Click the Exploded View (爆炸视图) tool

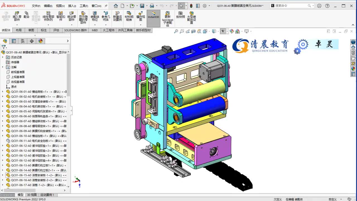141,16
